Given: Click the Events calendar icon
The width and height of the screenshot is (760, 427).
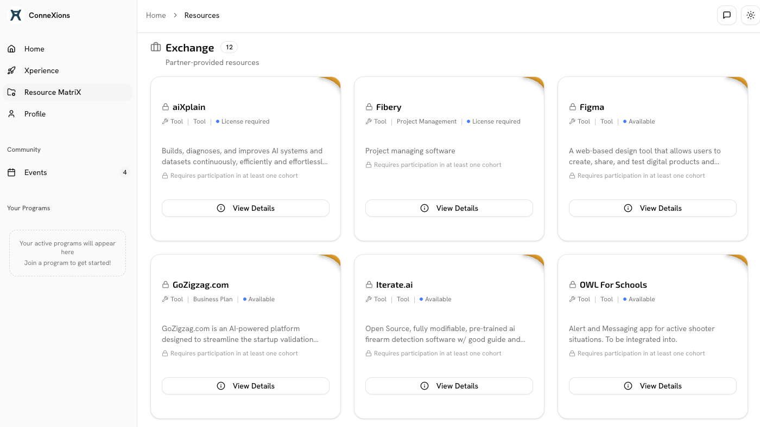Looking at the screenshot, I should point(11,172).
